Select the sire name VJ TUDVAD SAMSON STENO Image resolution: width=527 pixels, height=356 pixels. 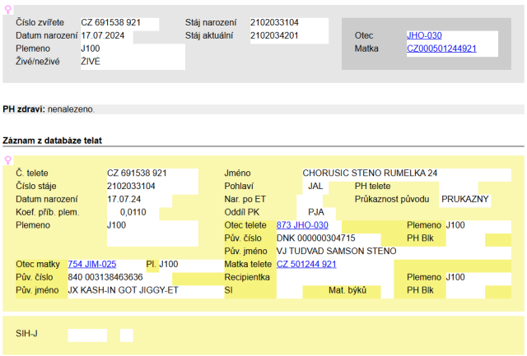336,251
